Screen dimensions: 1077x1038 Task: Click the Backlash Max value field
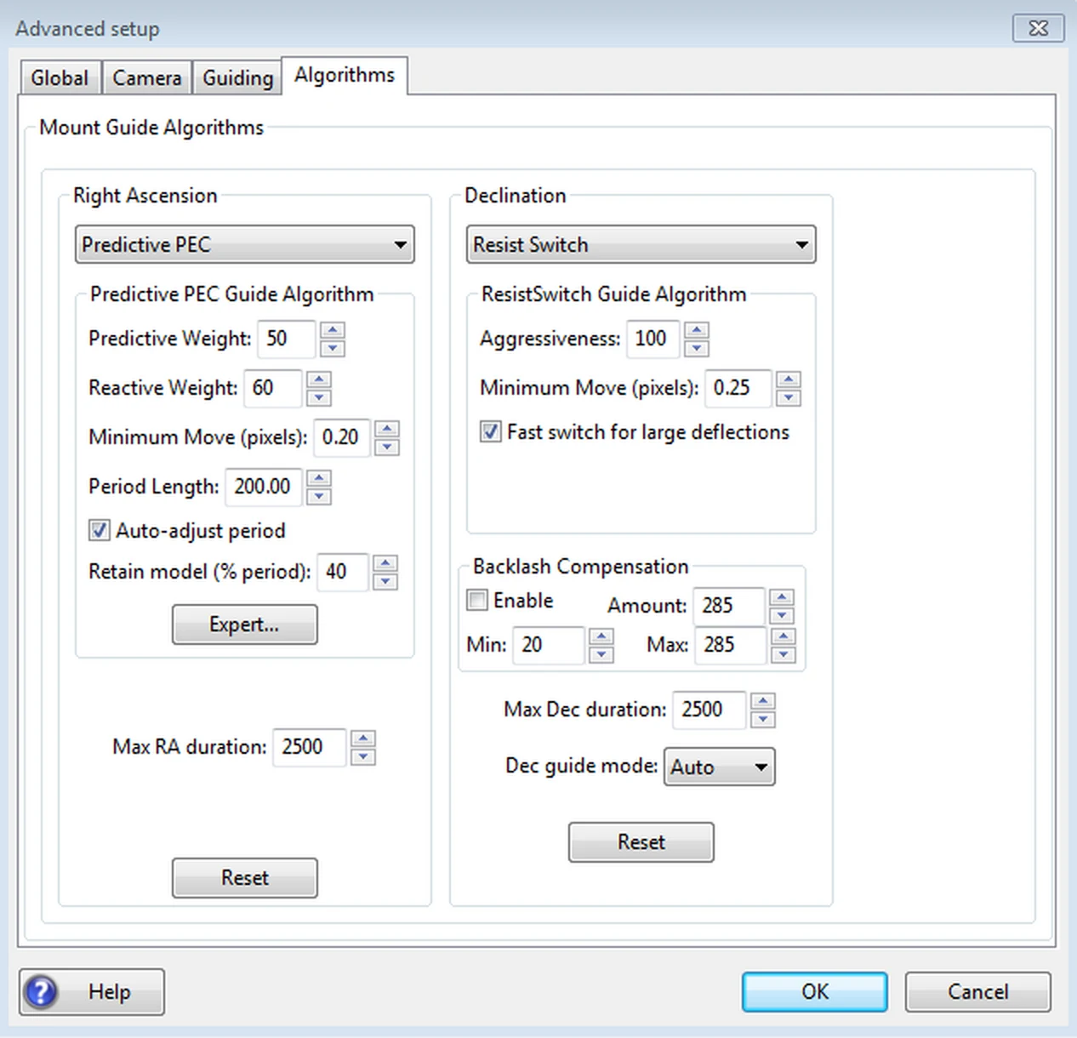coord(732,645)
